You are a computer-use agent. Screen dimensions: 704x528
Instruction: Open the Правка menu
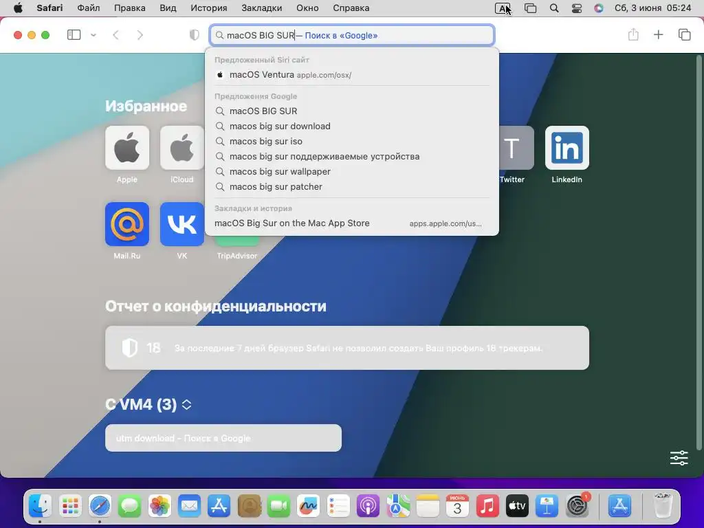point(130,8)
